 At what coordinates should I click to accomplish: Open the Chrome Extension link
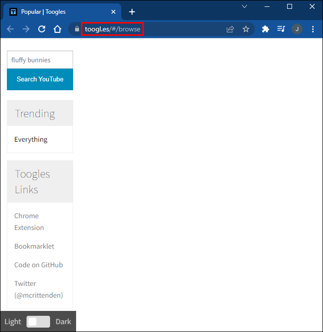pos(29,222)
